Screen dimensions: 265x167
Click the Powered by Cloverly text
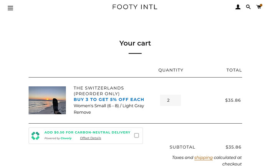(x=58, y=138)
